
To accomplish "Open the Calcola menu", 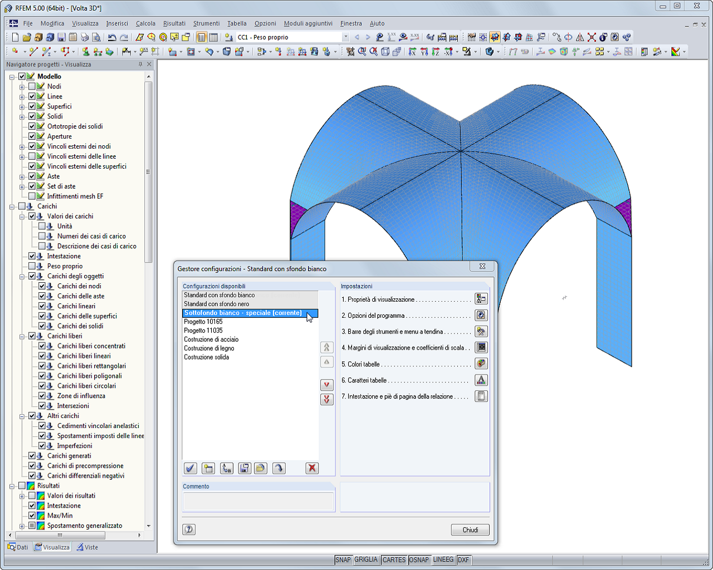I will (145, 23).
